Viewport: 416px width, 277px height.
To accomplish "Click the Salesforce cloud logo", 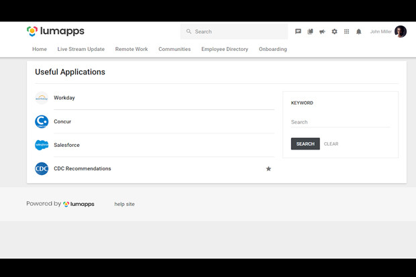I will [42, 145].
